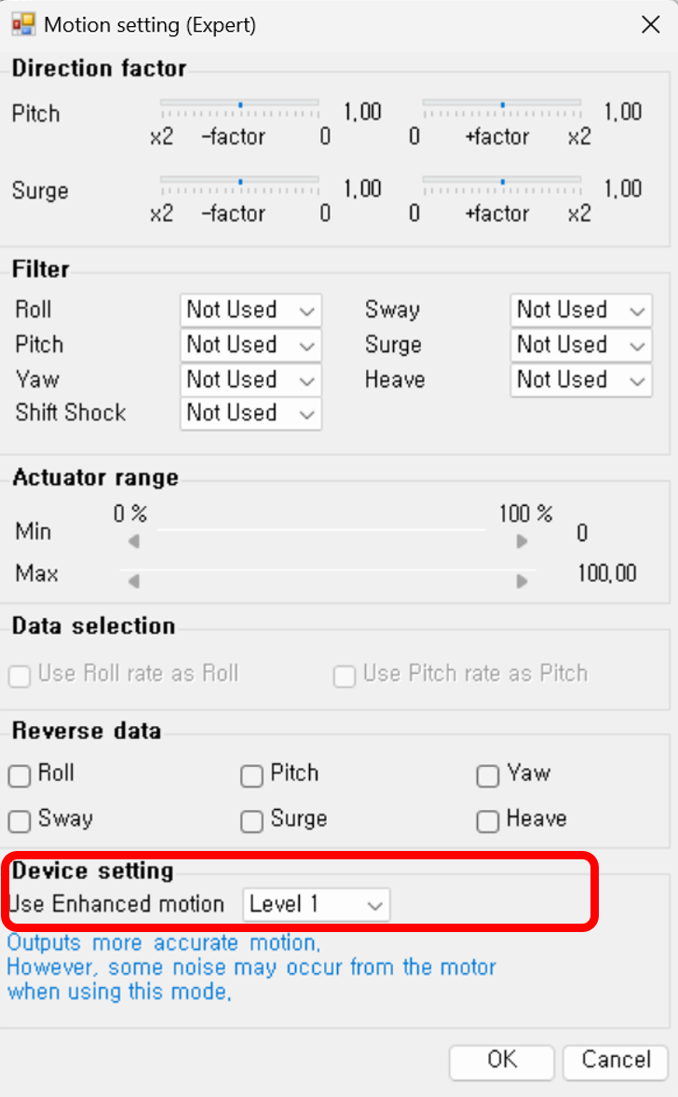Click the Pitch reverse data checkbox
This screenshot has width=678, height=1097.
251,775
